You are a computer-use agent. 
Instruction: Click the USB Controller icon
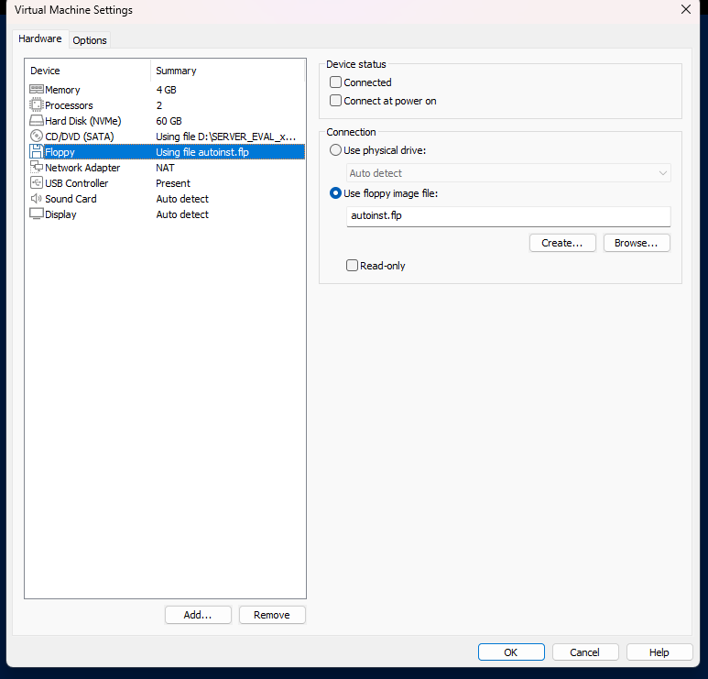point(37,183)
